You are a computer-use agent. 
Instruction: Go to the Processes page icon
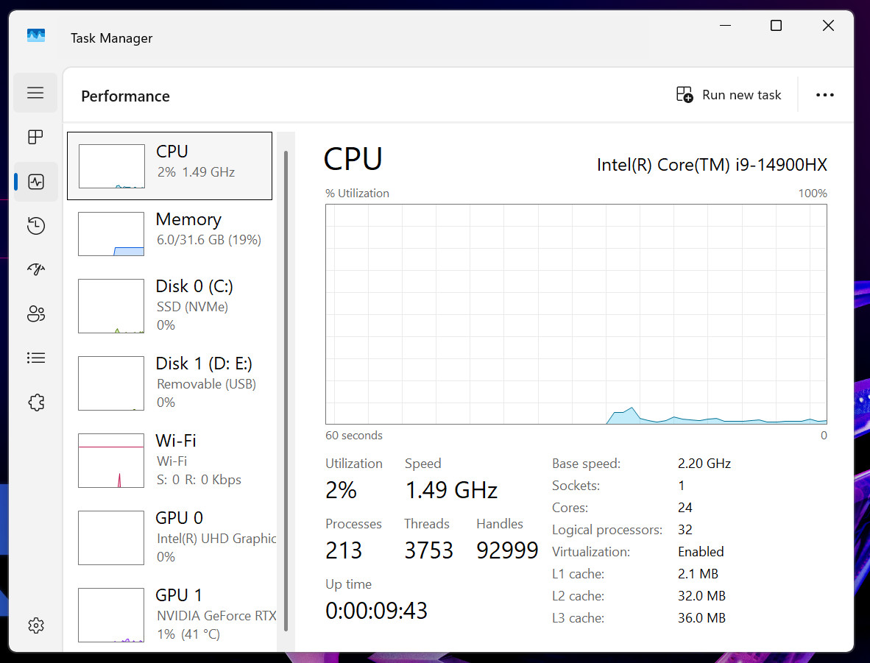pos(35,137)
